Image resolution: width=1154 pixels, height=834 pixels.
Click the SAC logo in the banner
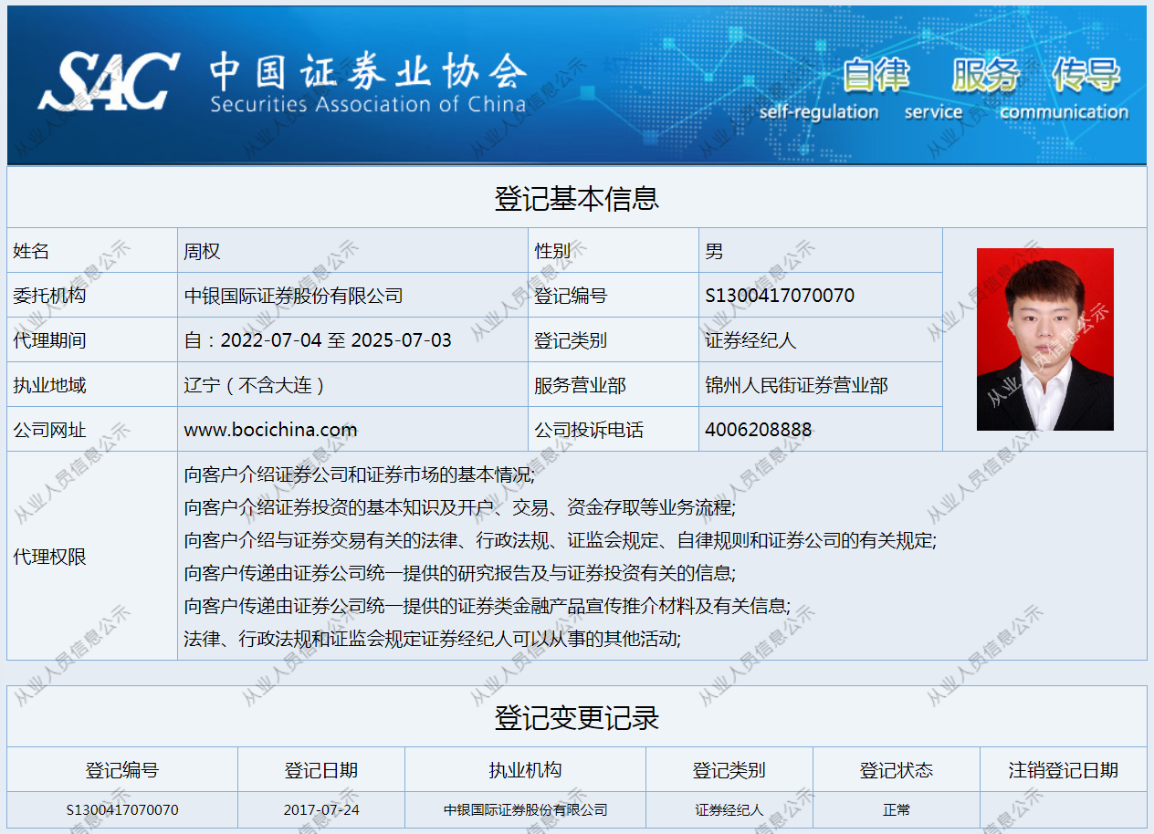(108, 81)
